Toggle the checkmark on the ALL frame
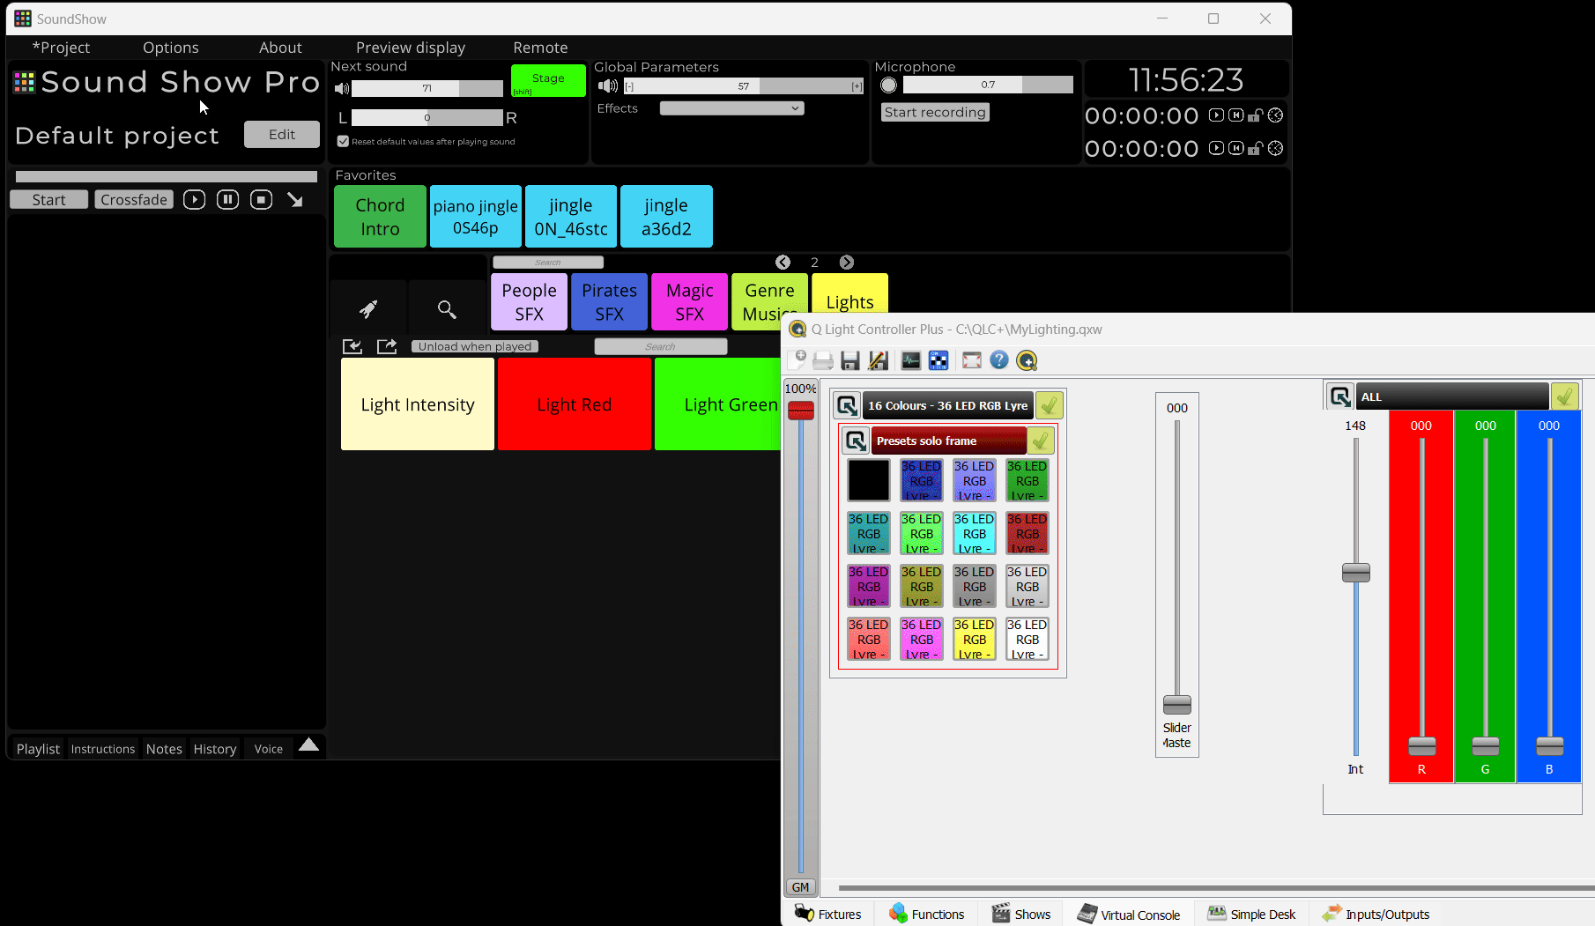Image resolution: width=1595 pixels, height=926 pixels. click(x=1564, y=396)
